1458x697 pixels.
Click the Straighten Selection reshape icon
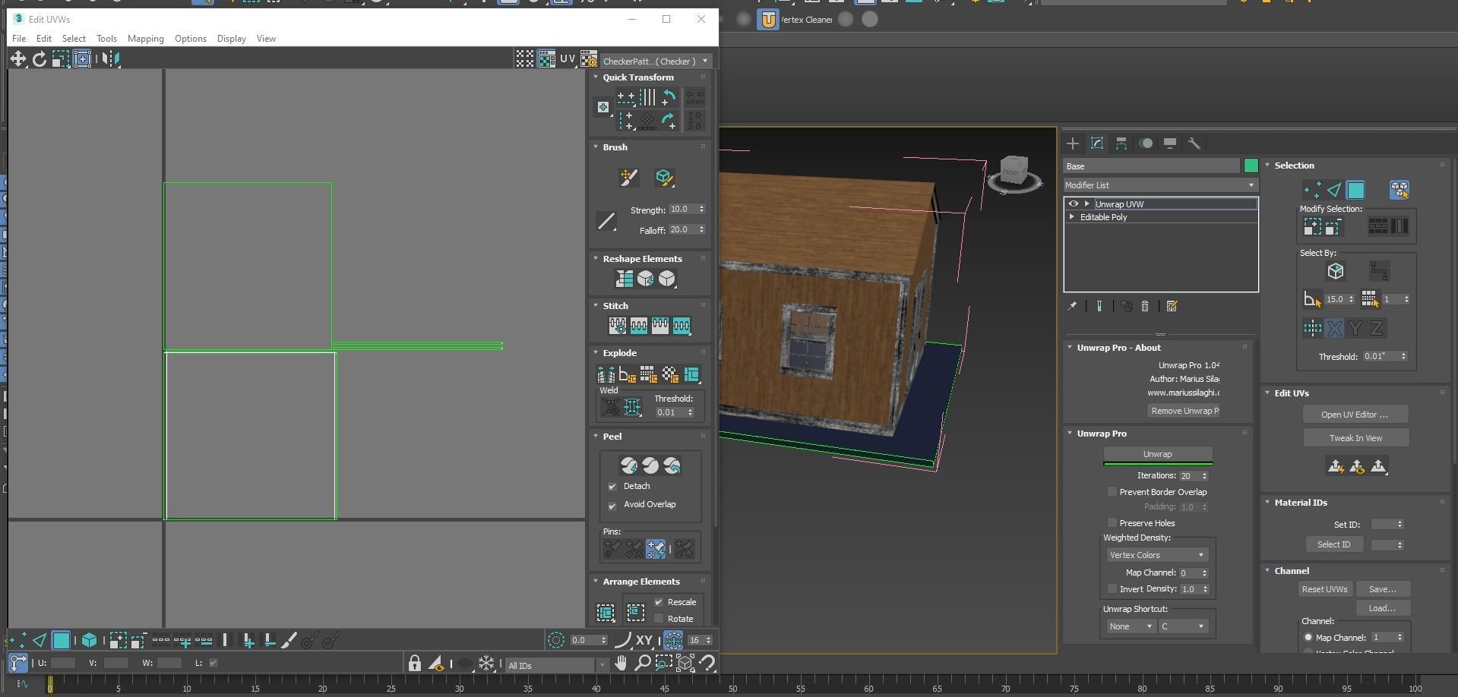coord(625,279)
